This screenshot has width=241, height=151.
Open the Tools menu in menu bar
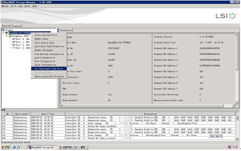coord(27,6)
